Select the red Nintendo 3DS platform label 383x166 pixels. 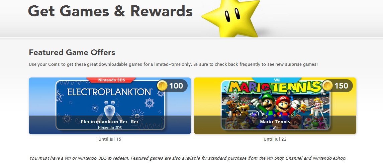(111, 80)
